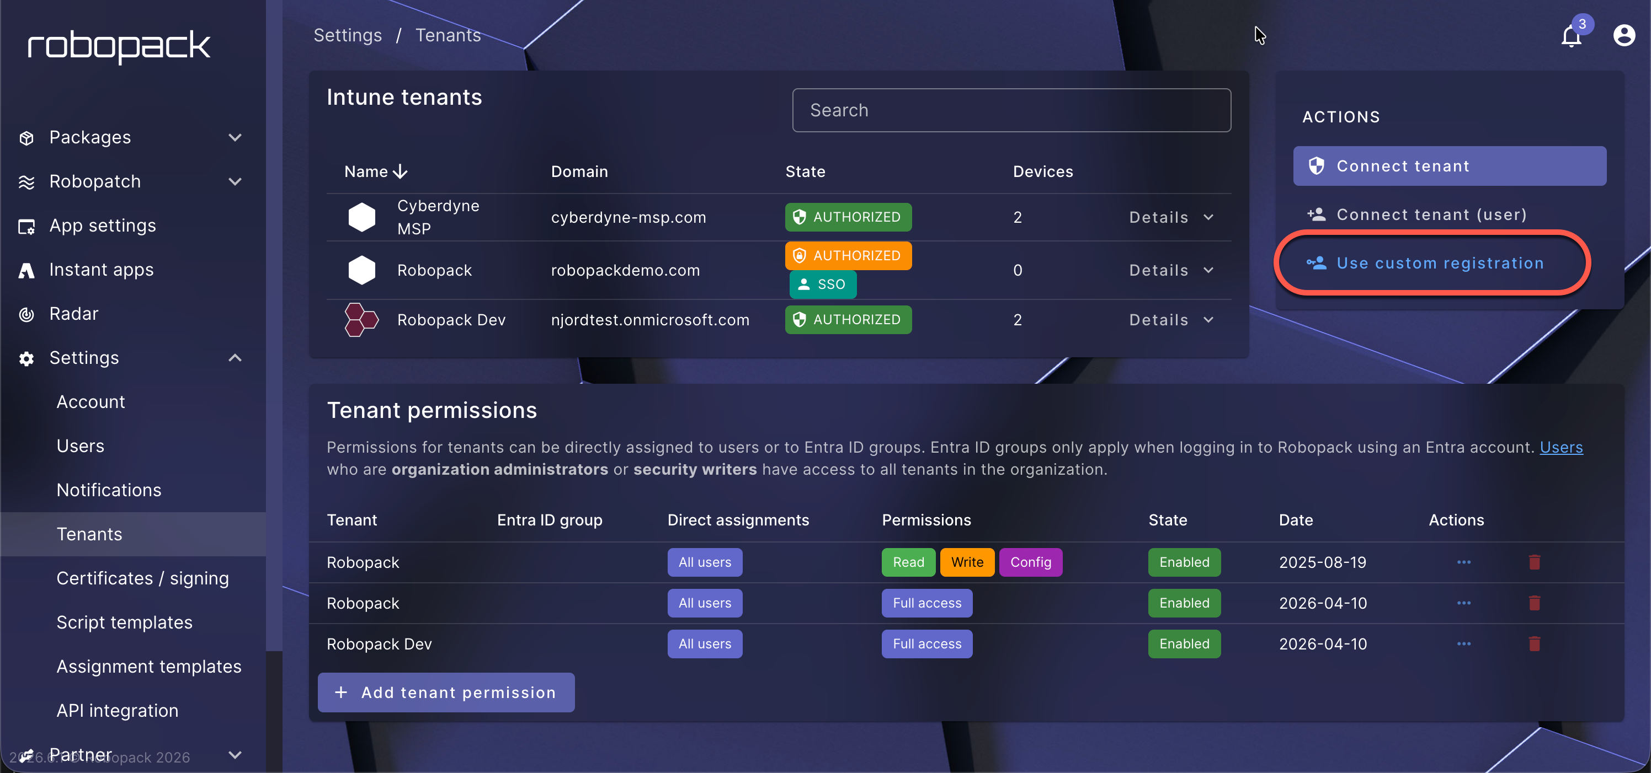The width and height of the screenshot is (1651, 773).
Task: Click the Instant apps sidebar icon
Action: [26, 270]
